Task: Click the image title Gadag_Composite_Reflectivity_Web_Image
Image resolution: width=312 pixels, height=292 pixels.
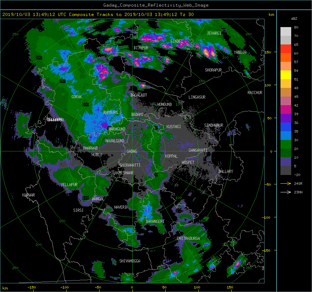Action: 156,5
